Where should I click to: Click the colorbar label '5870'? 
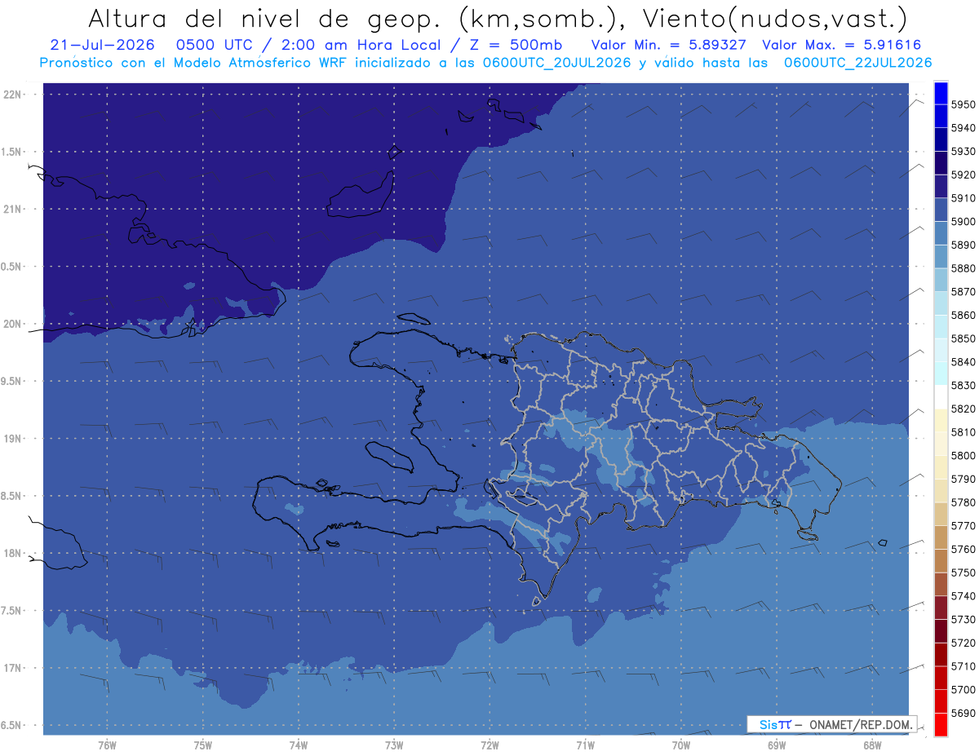click(963, 291)
